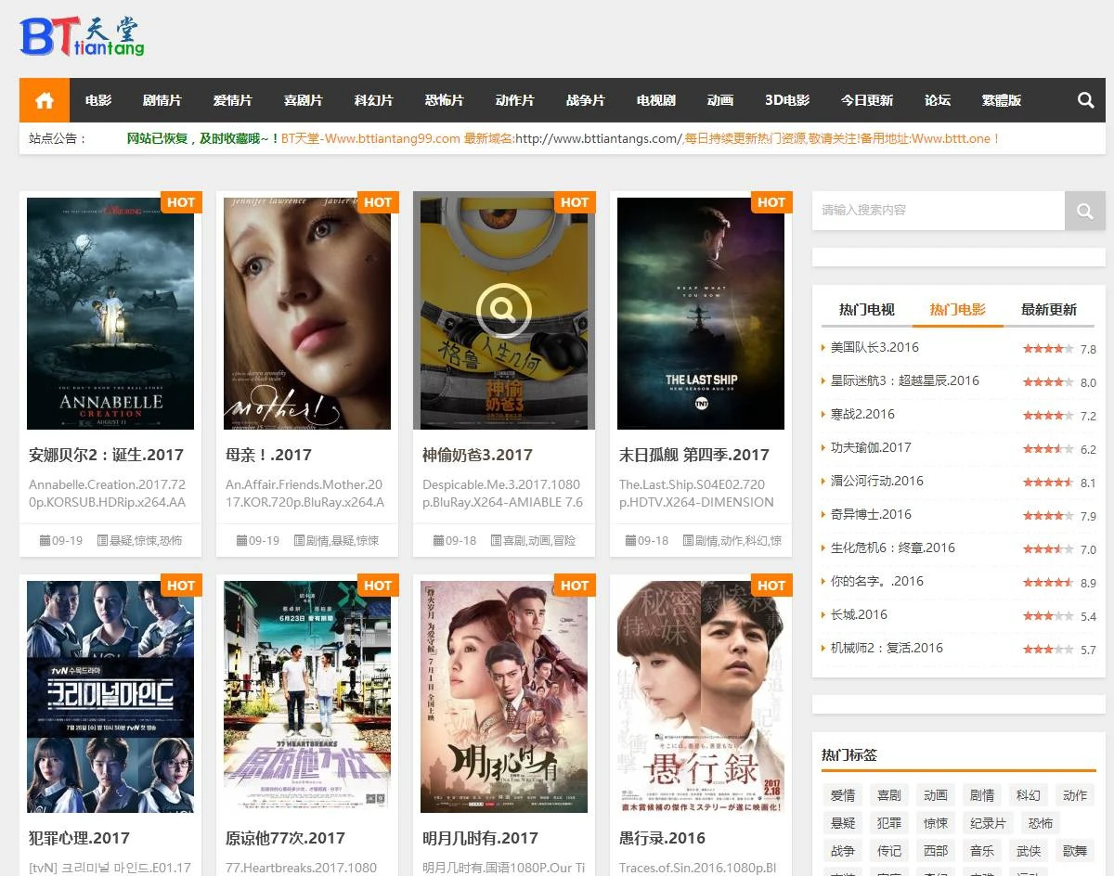Open 星际迷航3：超越星辰.2016 entry
This screenshot has height=876, width=1114.
click(x=905, y=380)
